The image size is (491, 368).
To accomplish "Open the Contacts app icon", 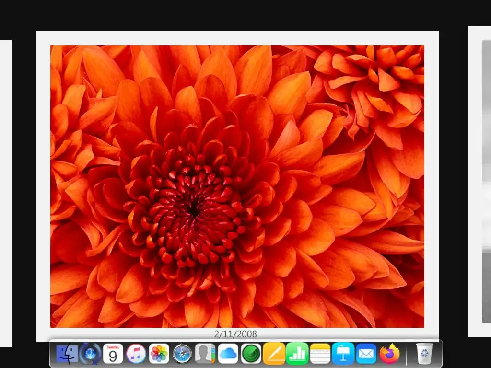I will [x=205, y=354].
